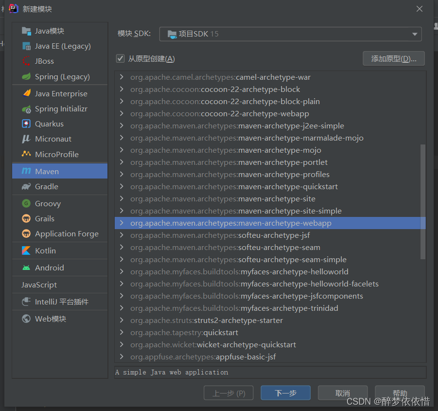Click the Grails icon
Viewport: 438px width, 411px height.
pos(26,218)
